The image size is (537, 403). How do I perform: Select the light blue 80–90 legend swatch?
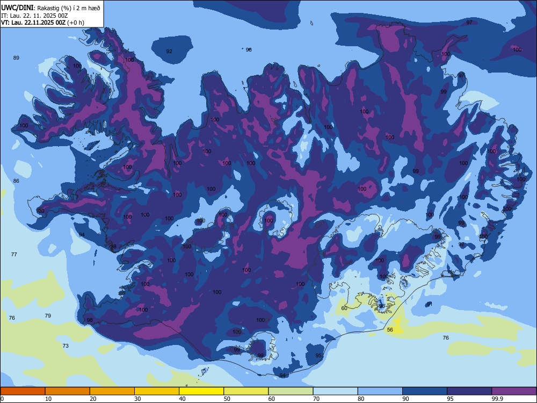coord(380,391)
